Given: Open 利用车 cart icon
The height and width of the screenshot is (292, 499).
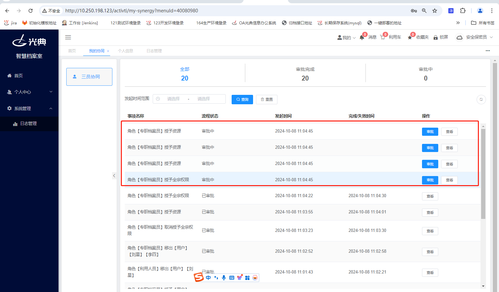Looking at the screenshot, I should pyautogui.click(x=390, y=37).
